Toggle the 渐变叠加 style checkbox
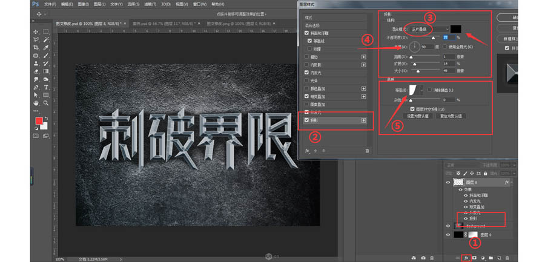 (306, 96)
